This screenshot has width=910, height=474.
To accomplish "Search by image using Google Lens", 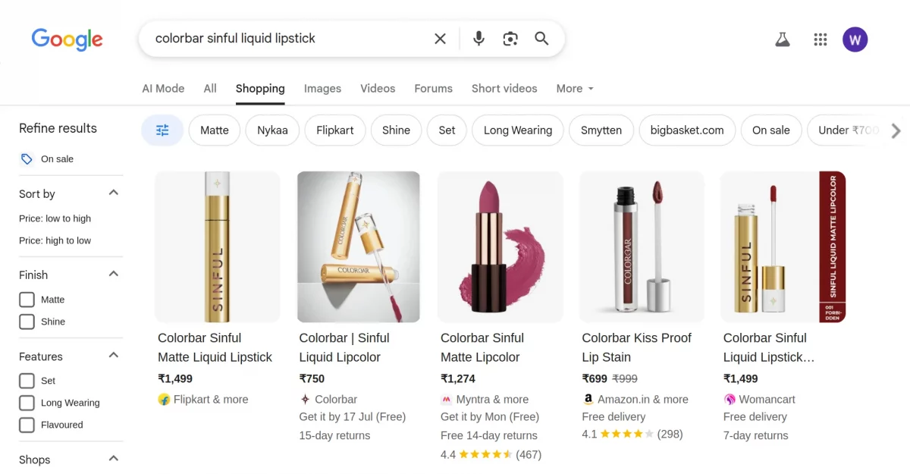I will (x=510, y=38).
